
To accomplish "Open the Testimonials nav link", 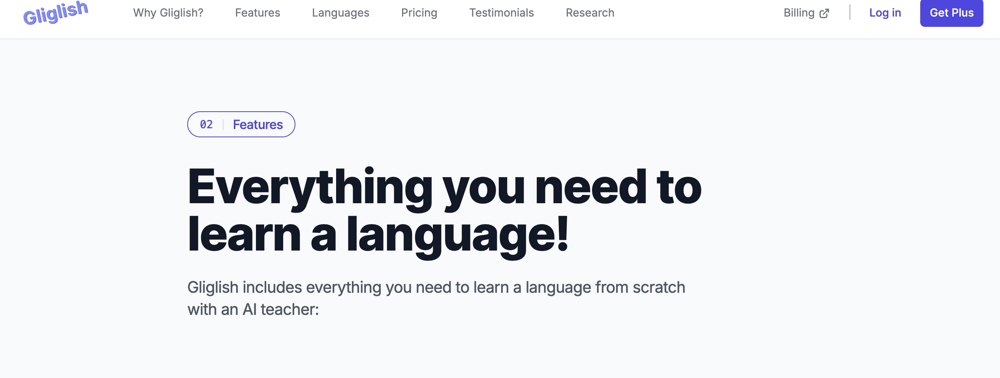I will pyautogui.click(x=501, y=13).
